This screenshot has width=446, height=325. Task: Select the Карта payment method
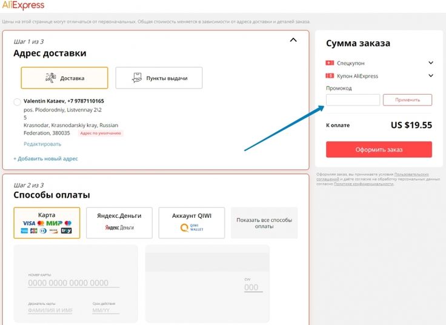[47, 223]
